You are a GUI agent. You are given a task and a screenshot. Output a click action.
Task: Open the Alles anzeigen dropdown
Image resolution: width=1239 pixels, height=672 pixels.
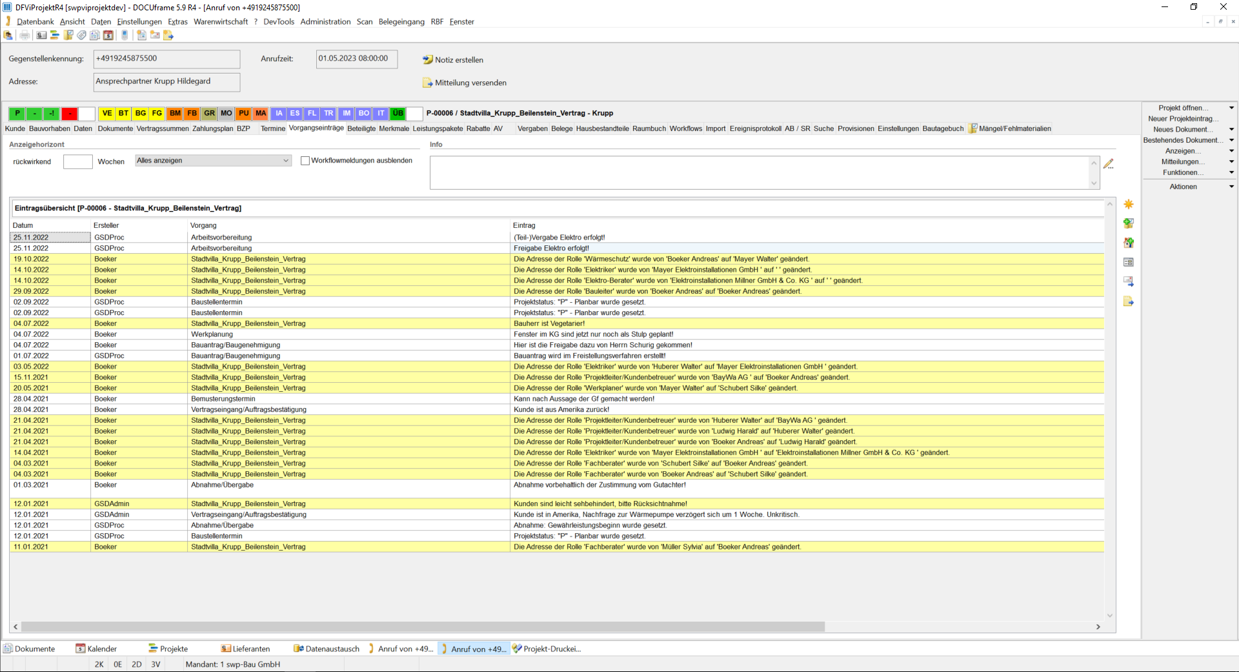tap(214, 161)
